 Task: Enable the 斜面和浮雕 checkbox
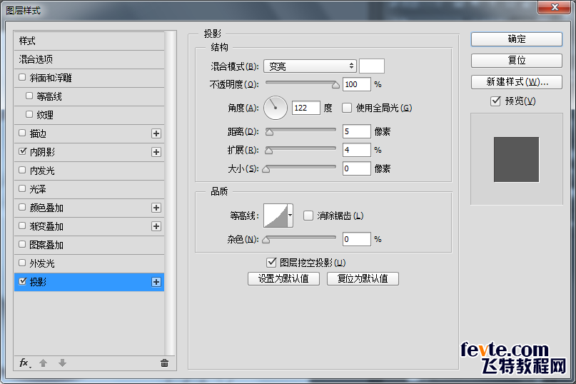pos(22,77)
